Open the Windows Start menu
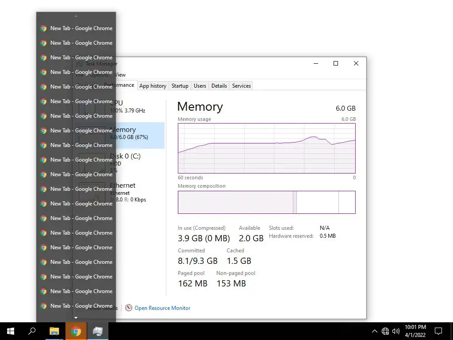The width and height of the screenshot is (453, 340). coord(11,331)
